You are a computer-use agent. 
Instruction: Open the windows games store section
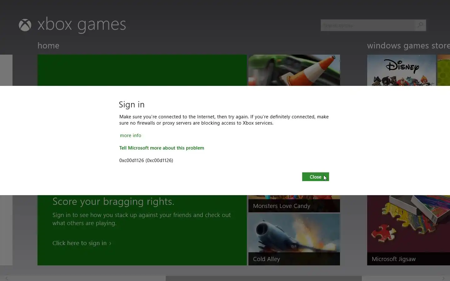coord(408,46)
